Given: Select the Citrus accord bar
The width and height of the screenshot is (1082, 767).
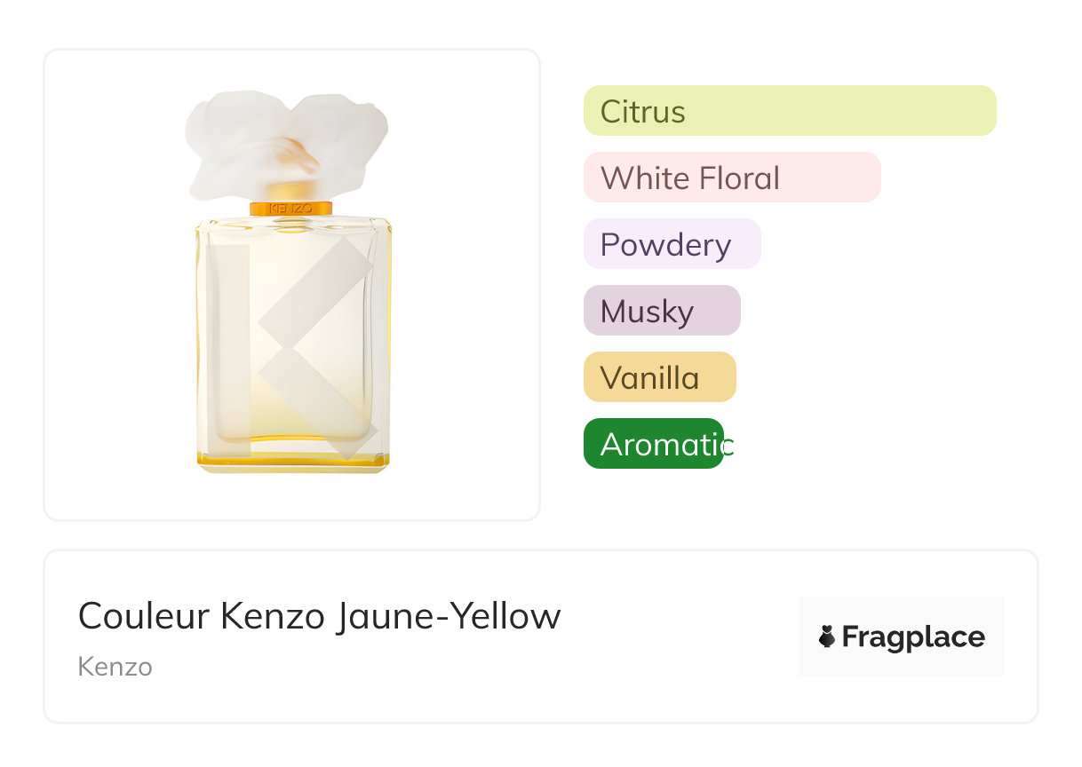Looking at the screenshot, I should pos(789,111).
